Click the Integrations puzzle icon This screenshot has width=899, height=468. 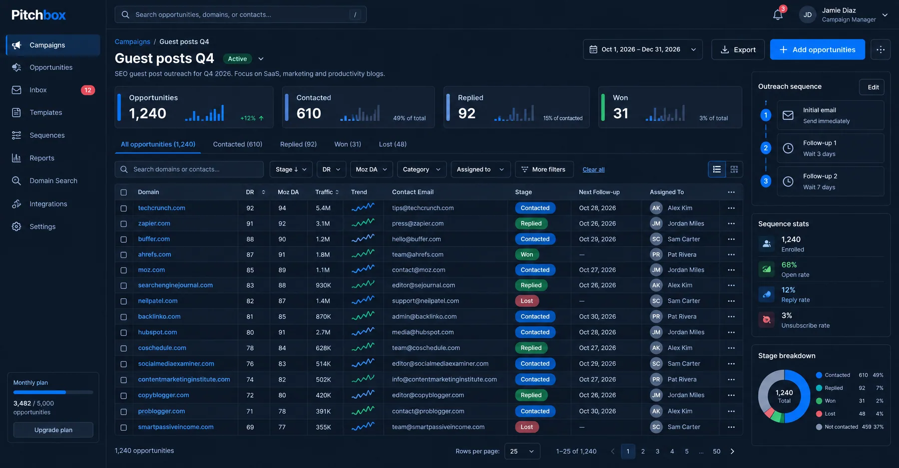pyautogui.click(x=16, y=204)
